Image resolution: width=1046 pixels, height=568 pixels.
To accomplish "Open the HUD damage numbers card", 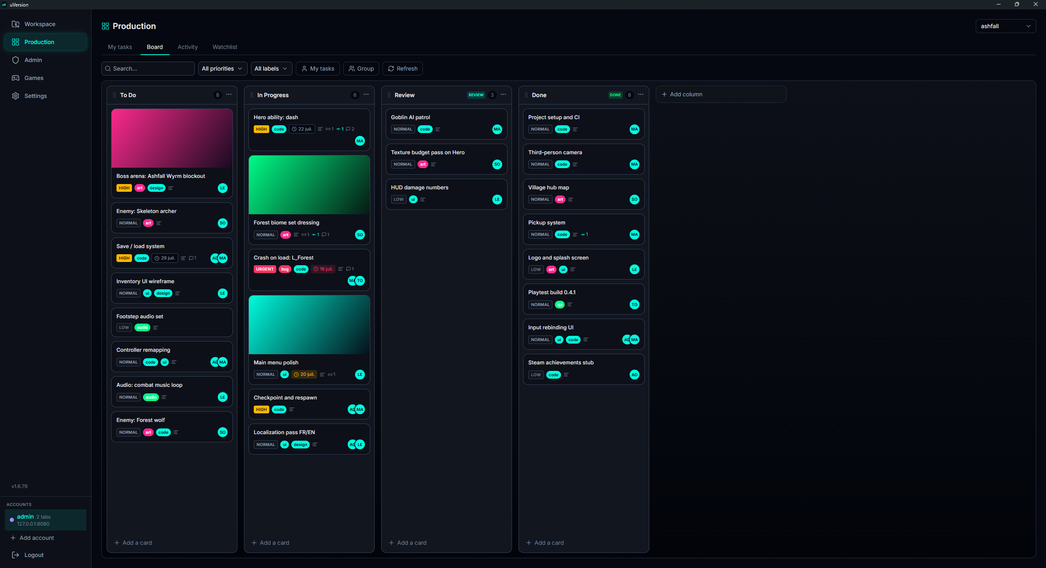I will point(447,194).
